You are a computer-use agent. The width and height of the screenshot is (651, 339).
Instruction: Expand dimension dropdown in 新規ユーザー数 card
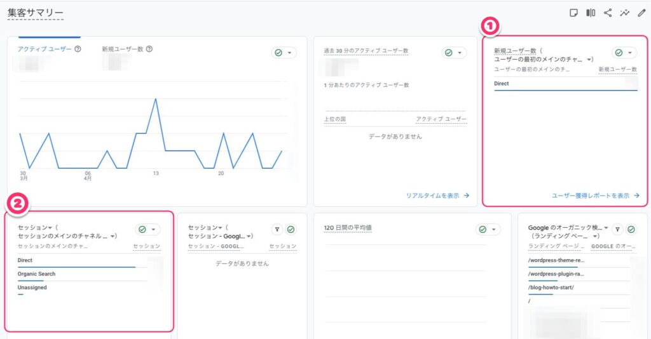click(590, 59)
